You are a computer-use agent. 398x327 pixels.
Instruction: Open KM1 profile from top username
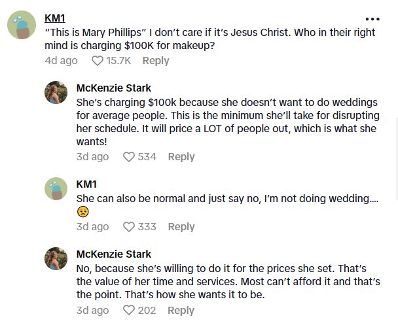[x=55, y=18]
